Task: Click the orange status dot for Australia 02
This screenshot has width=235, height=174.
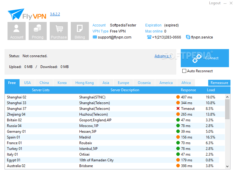Action: pyautogui.click(x=178, y=166)
